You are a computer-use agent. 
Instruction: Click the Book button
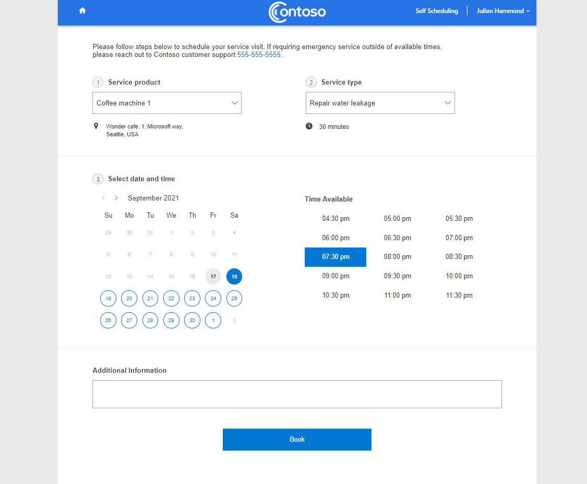tap(297, 439)
